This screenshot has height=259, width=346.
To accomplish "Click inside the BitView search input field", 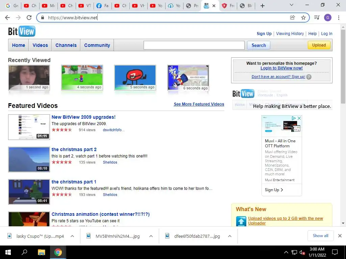I will click(x=194, y=45).
